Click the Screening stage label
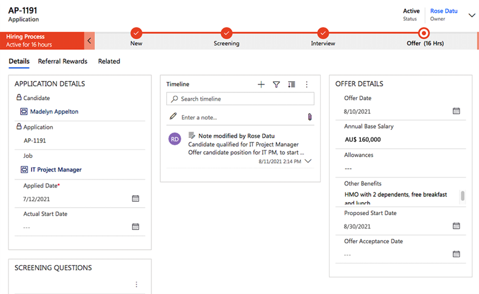 pyautogui.click(x=227, y=43)
